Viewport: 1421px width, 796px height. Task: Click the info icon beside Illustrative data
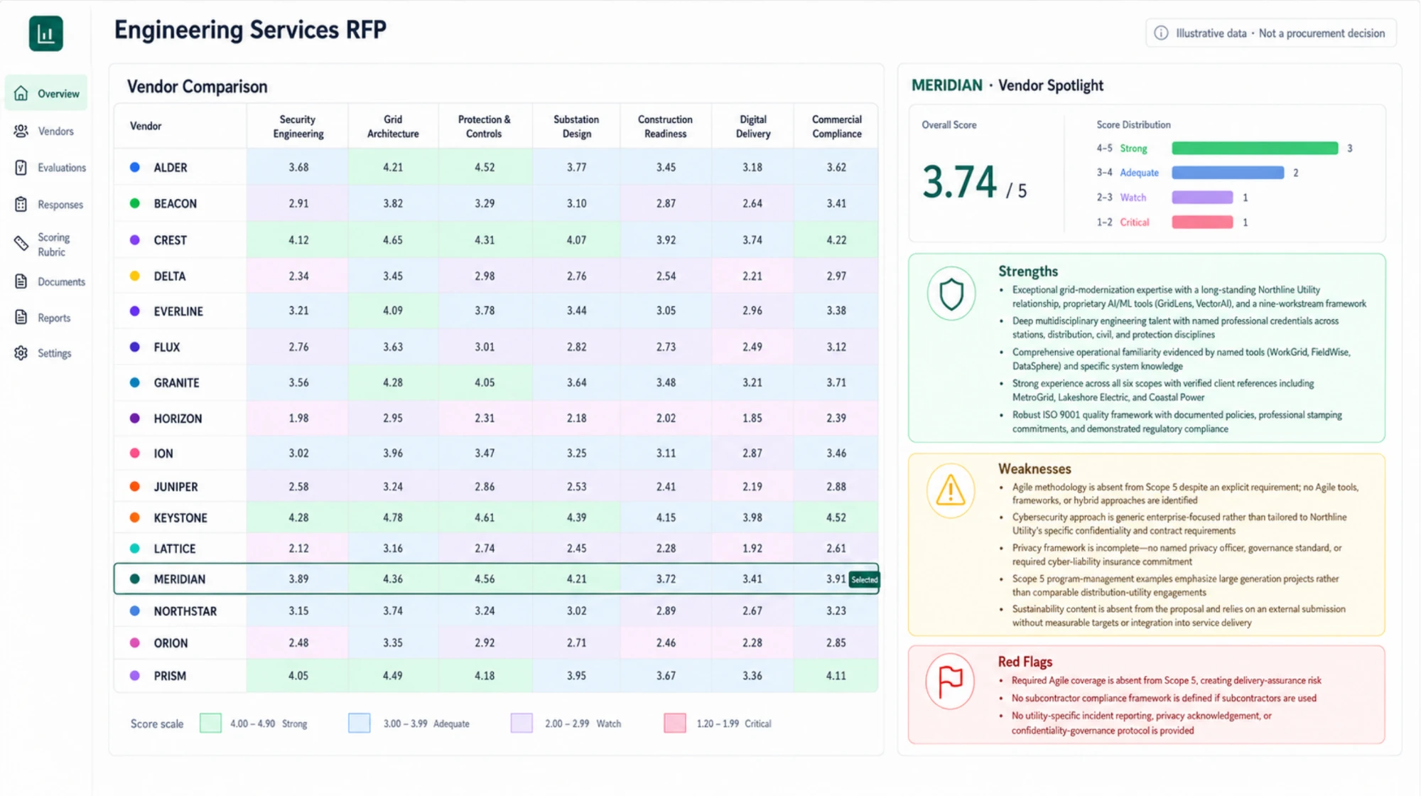coord(1161,33)
